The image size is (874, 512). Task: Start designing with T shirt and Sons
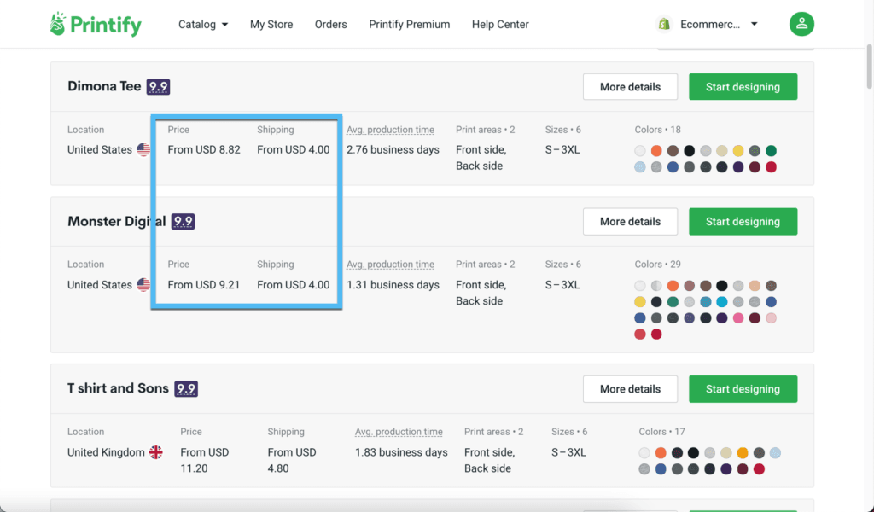coord(743,389)
